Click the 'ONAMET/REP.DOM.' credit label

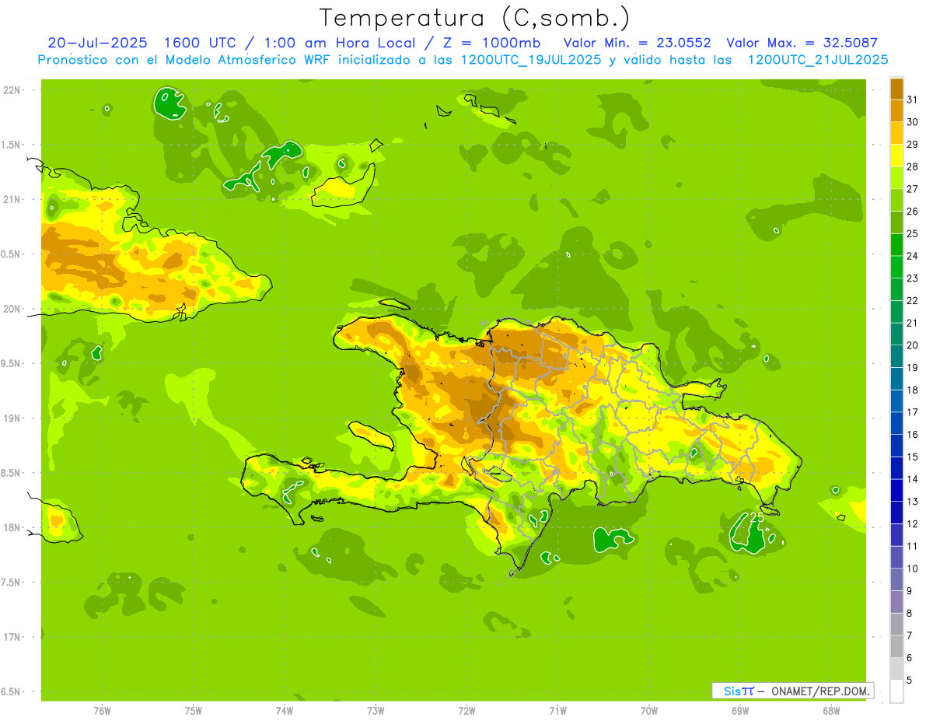[x=820, y=691]
